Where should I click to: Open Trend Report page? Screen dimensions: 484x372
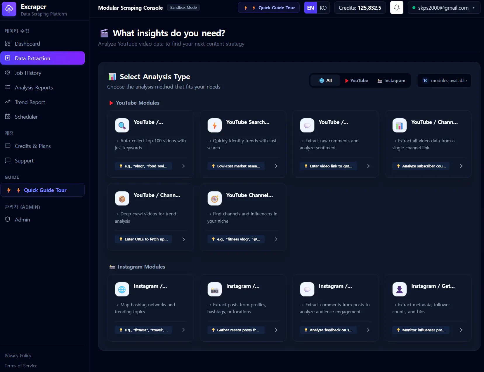pyautogui.click(x=42, y=102)
